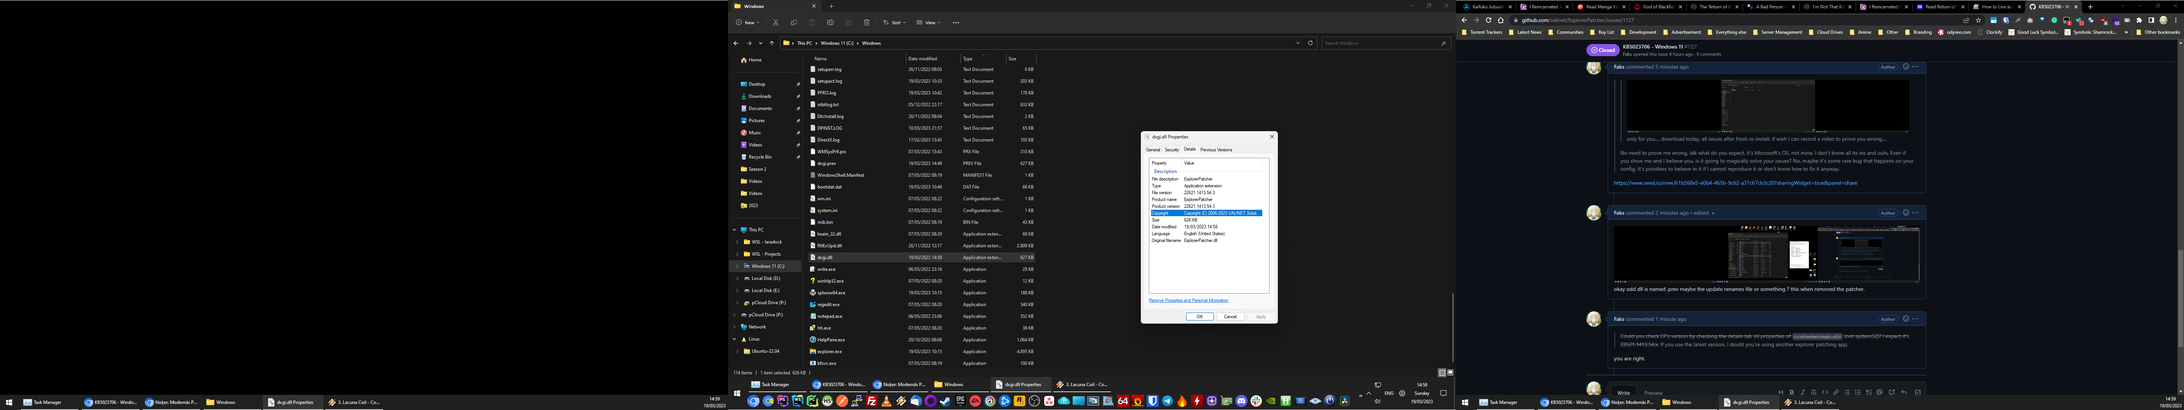Switch to General tab in dxgi.dll Properties
2184x410 pixels.
click(1153, 149)
